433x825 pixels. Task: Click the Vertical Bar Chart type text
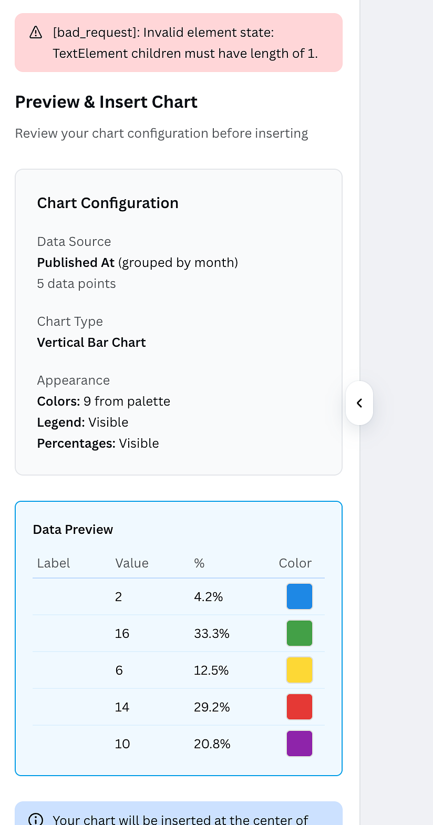pos(91,343)
